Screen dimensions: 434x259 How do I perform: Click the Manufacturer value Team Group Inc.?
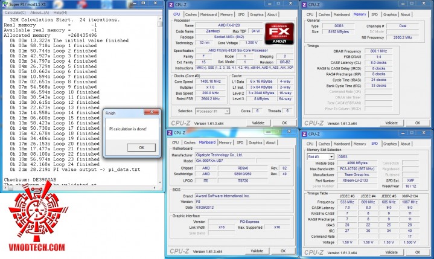[x=357, y=174]
